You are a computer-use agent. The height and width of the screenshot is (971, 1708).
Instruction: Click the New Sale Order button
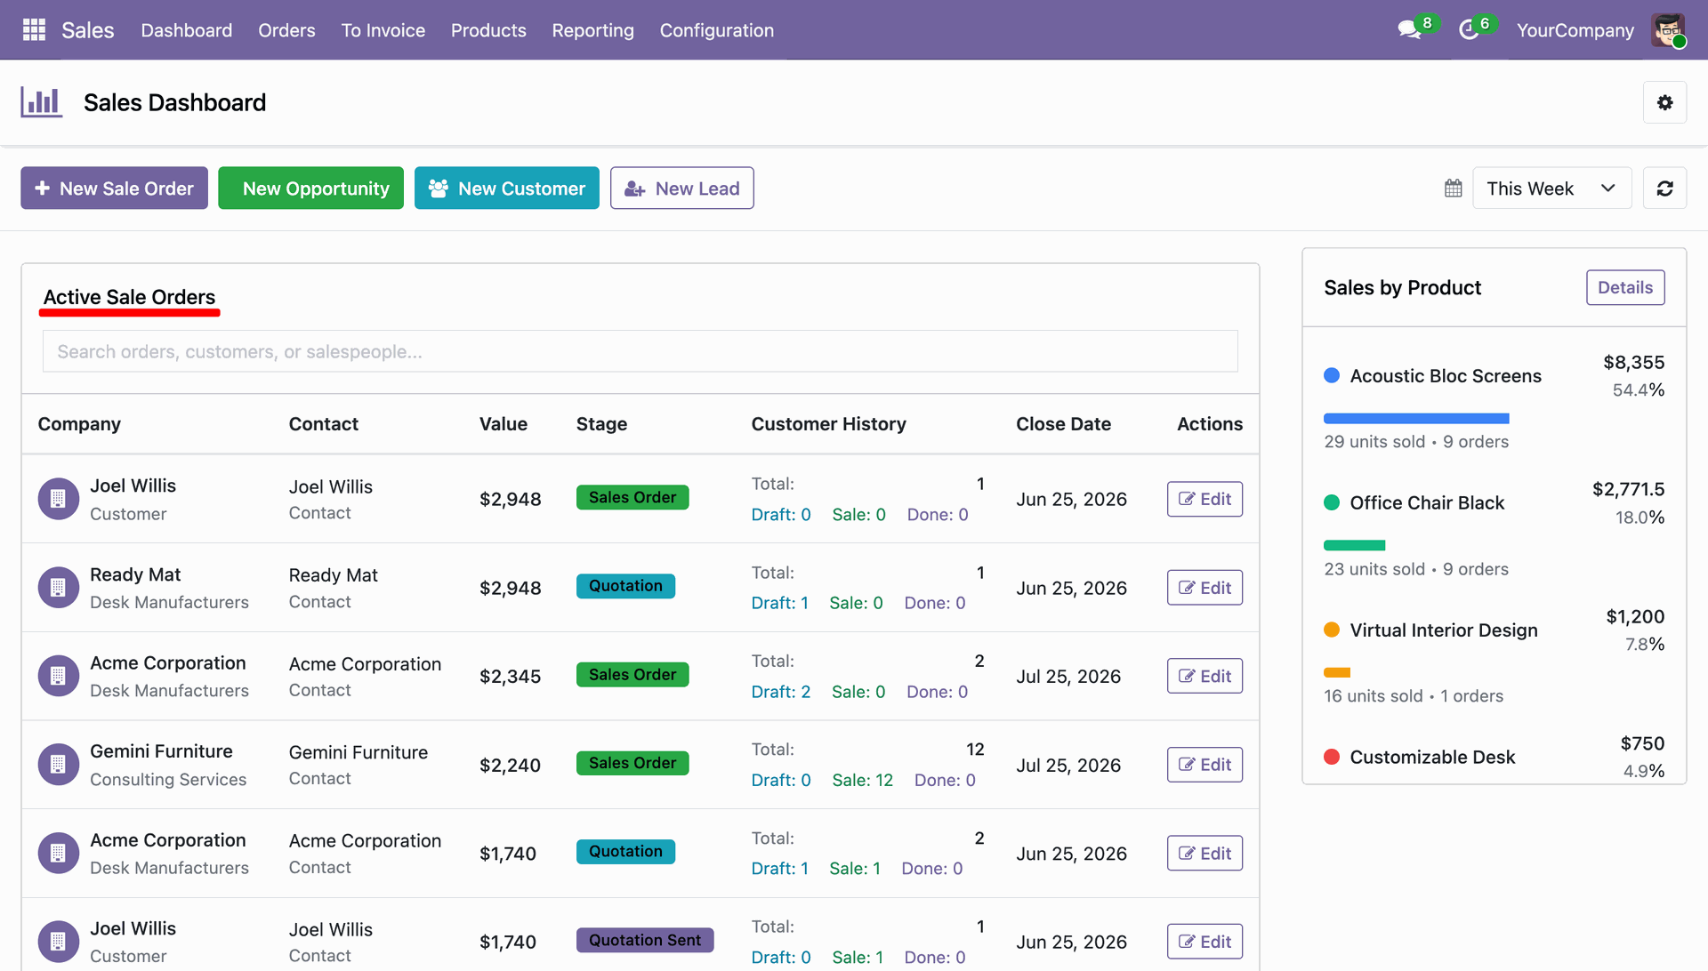click(x=114, y=189)
